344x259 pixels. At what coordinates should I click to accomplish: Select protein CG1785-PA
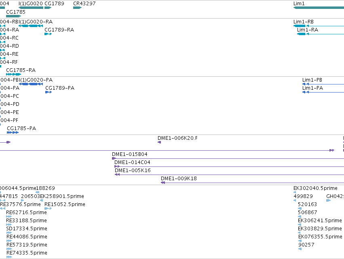[13, 133]
